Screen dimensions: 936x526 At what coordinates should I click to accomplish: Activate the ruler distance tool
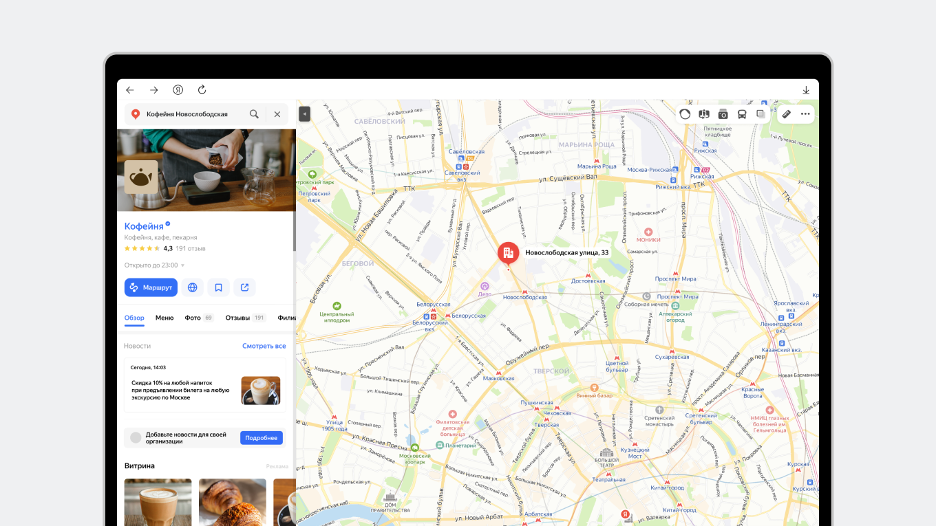[x=787, y=114]
